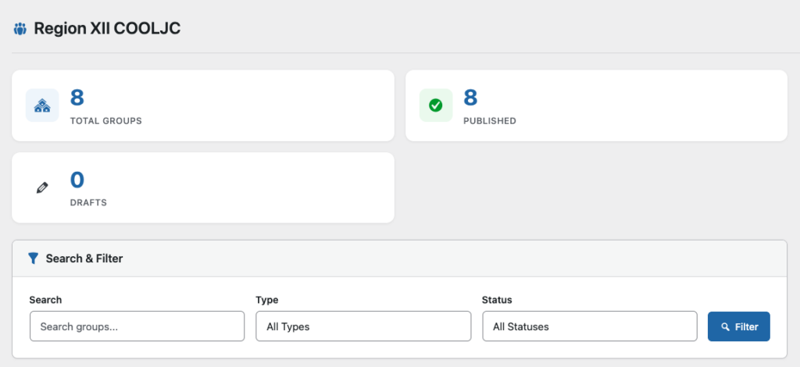The image size is (800, 367).
Task: Open the Type dropdown showing All Types
Action: (x=363, y=326)
